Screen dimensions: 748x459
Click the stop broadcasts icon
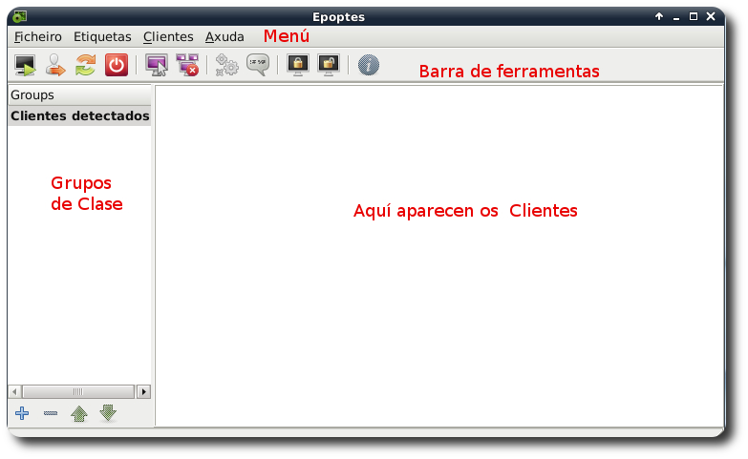(187, 65)
